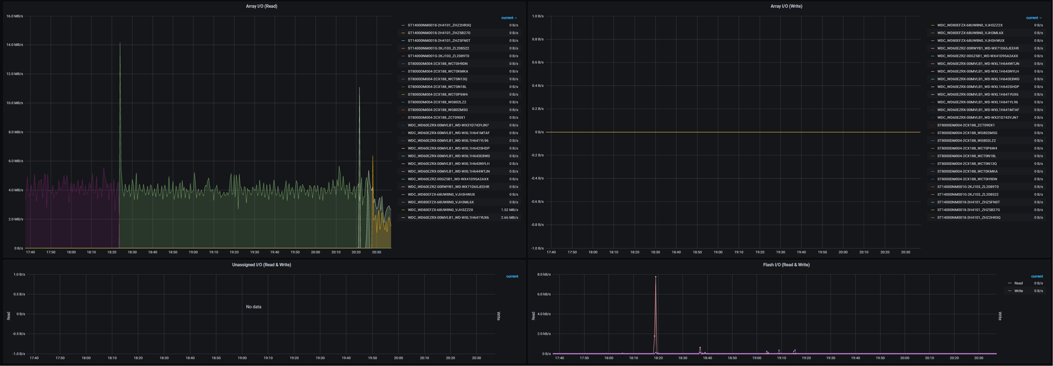The height and width of the screenshot is (366, 1053).
Task: Select WDC_WD60EZRZ-00GZ5B1_WD-WX41D95A2AXX in Array Write legend
Action: (x=977, y=56)
